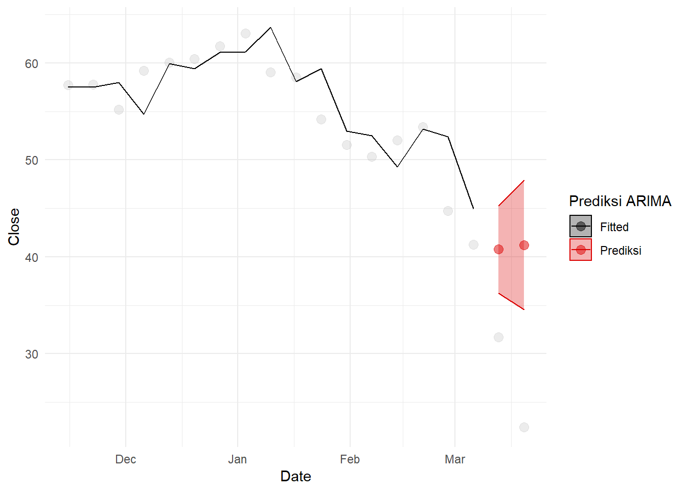This screenshot has height=491, width=687.
Task: Click the "Dec" x-axis label
Action: coord(126,459)
